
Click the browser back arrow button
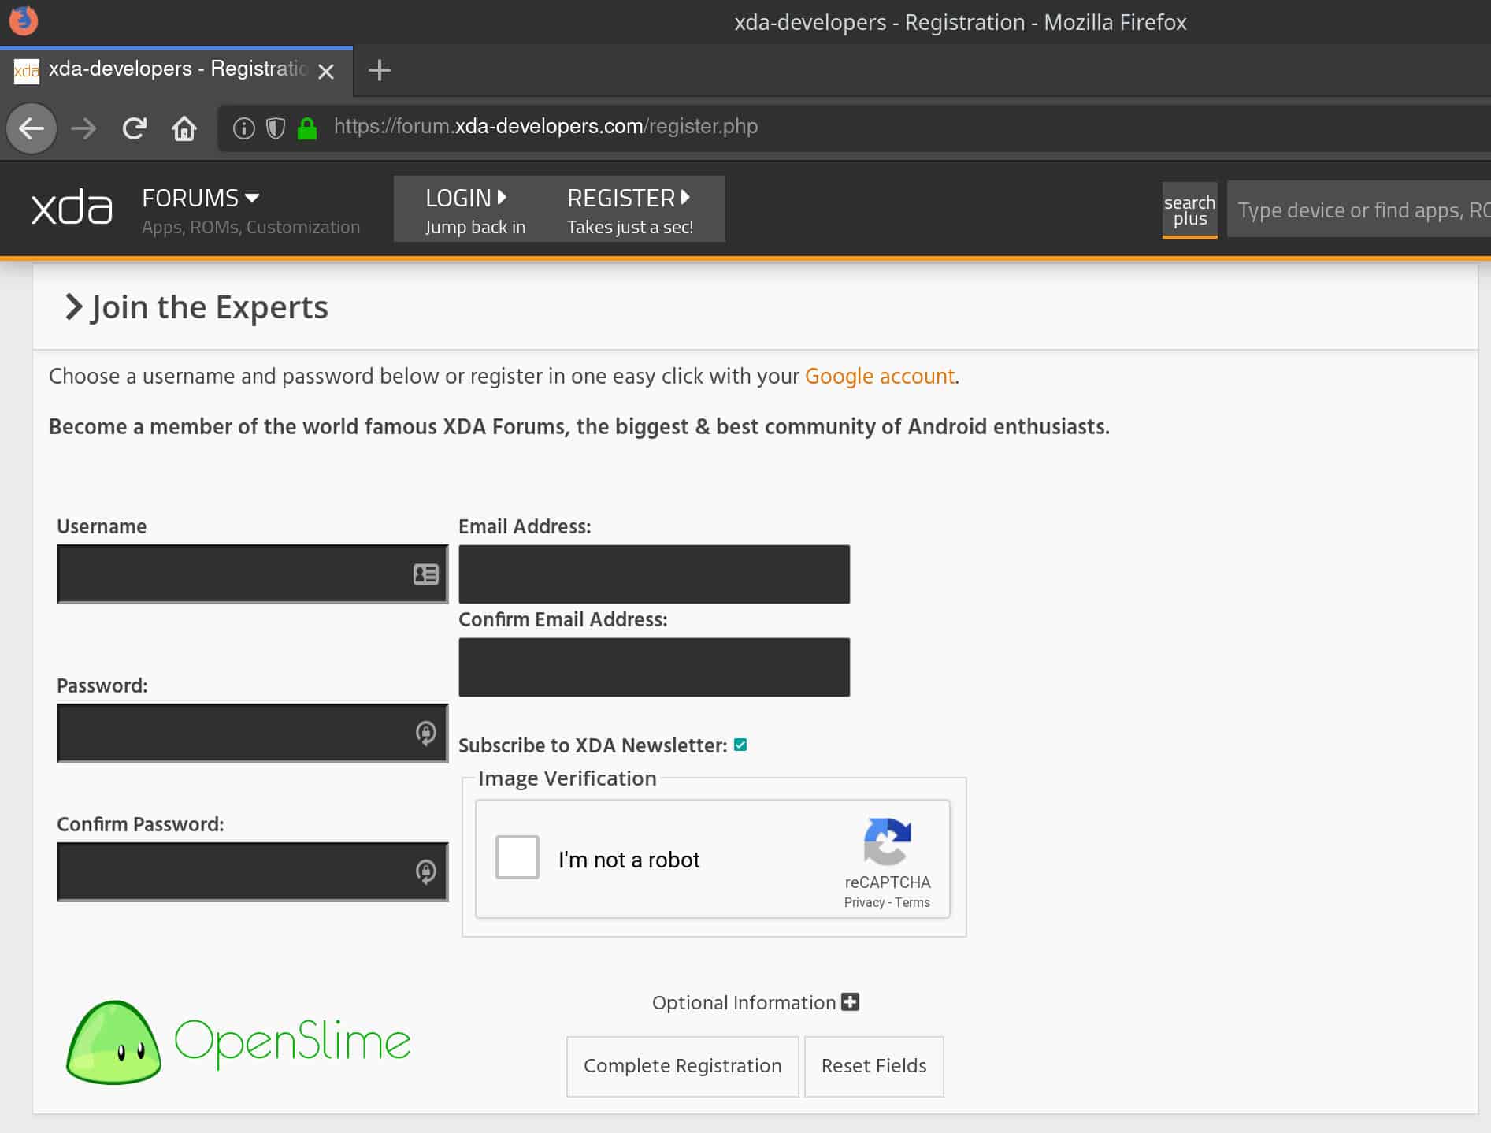coord(32,128)
